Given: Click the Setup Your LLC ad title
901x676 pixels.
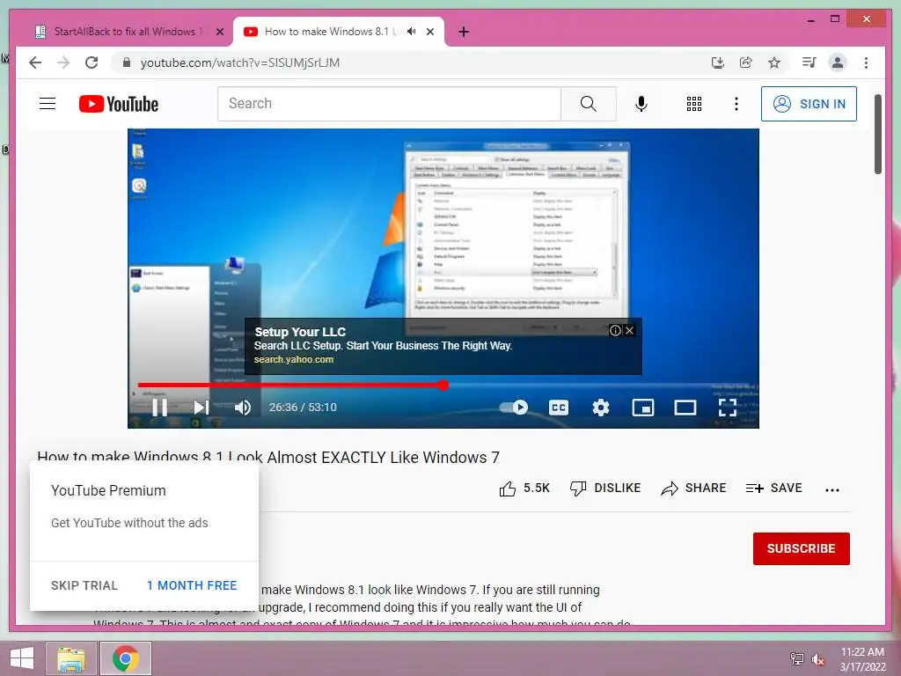Looking at the screenshot, I should click(x=300, y=332).
